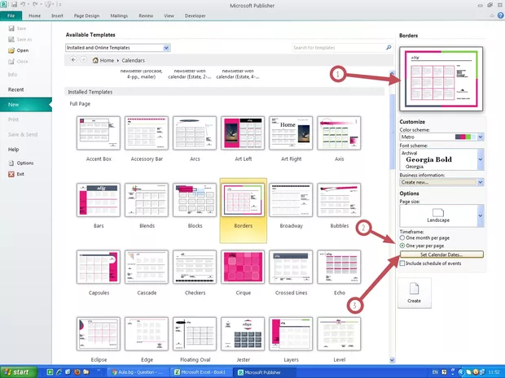
Task: Open Installed and Online Templates dropdown
Action: tap(166, 48)
